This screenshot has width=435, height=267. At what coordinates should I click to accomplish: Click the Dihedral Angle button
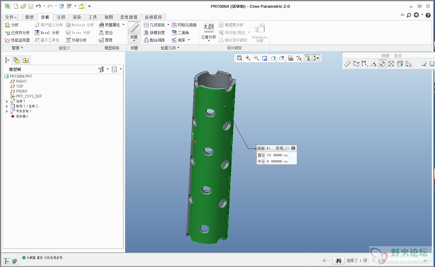click(x=180, y=33)
